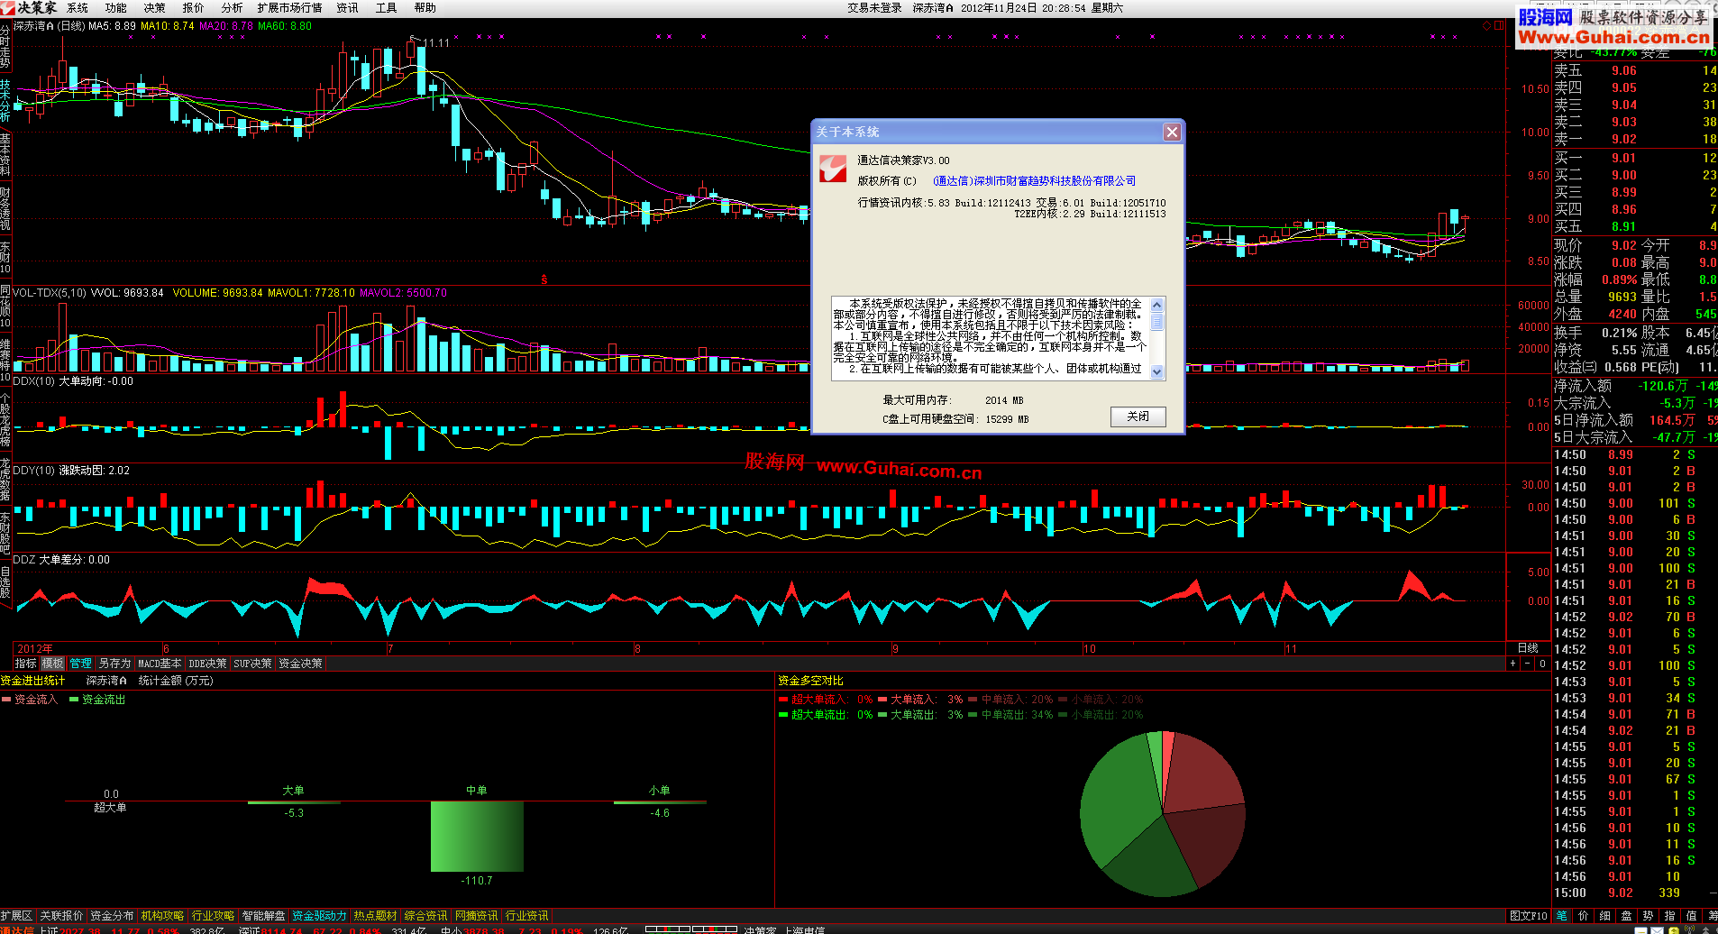Switch to DDE决策 template

(x=207, y=664)
